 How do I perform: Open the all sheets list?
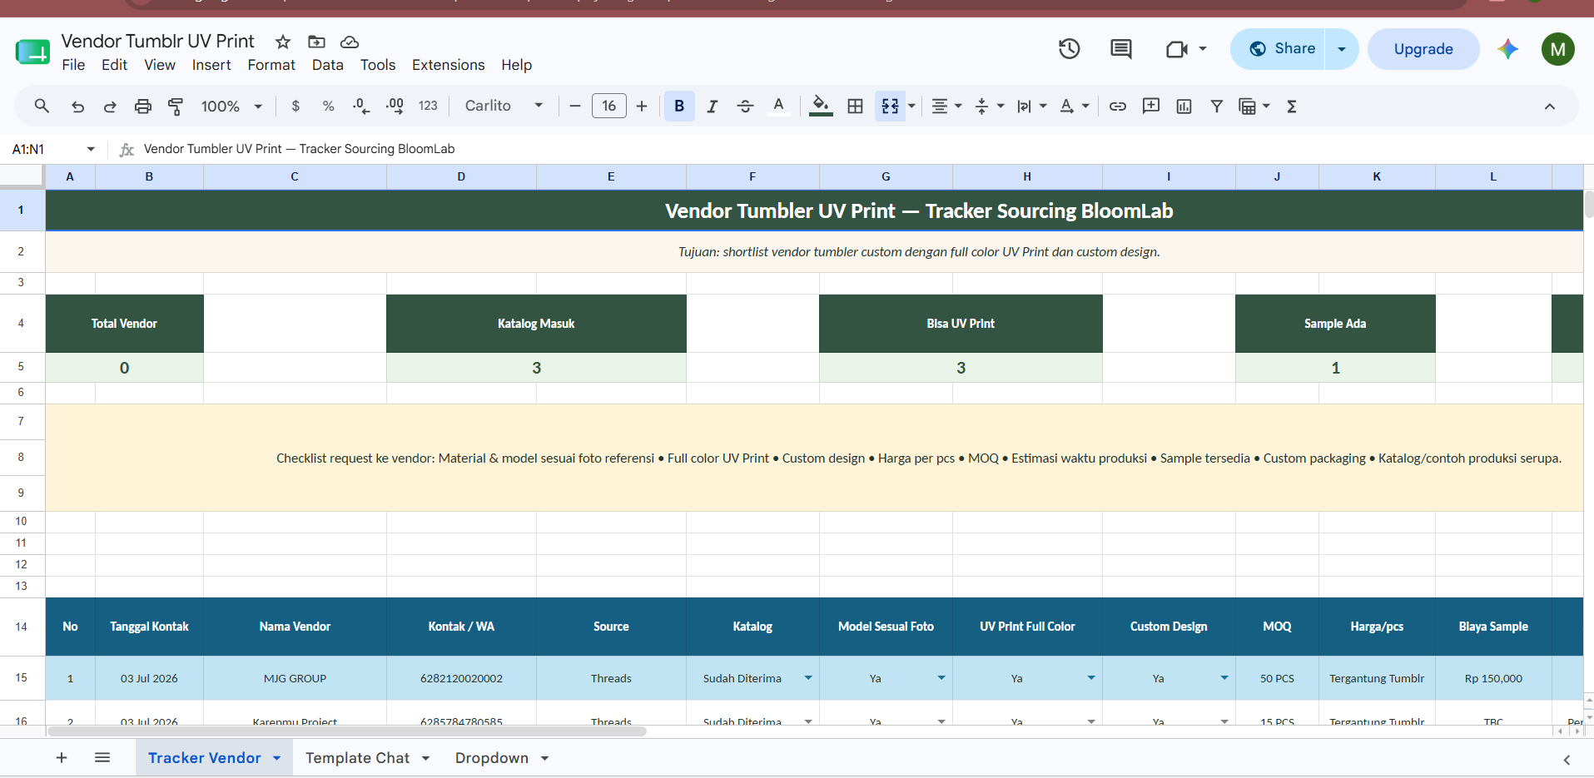point(102,758)
